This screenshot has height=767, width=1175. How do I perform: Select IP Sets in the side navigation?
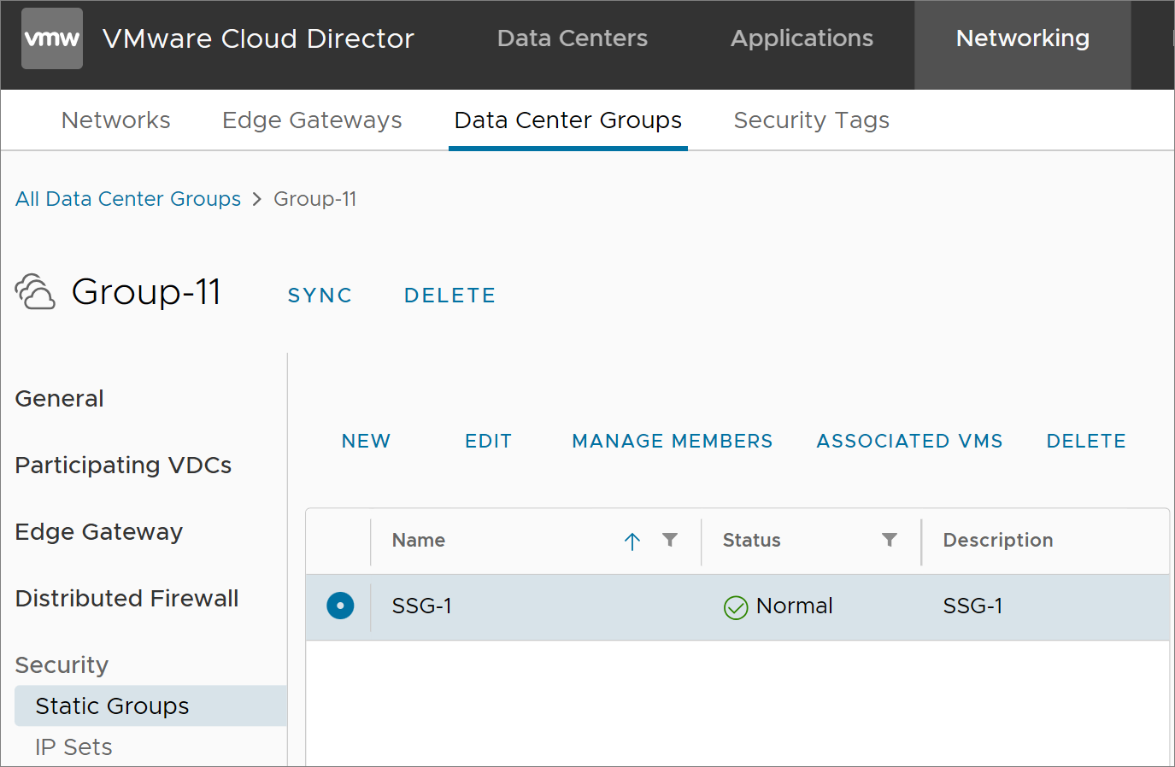(x=73, y=747)
